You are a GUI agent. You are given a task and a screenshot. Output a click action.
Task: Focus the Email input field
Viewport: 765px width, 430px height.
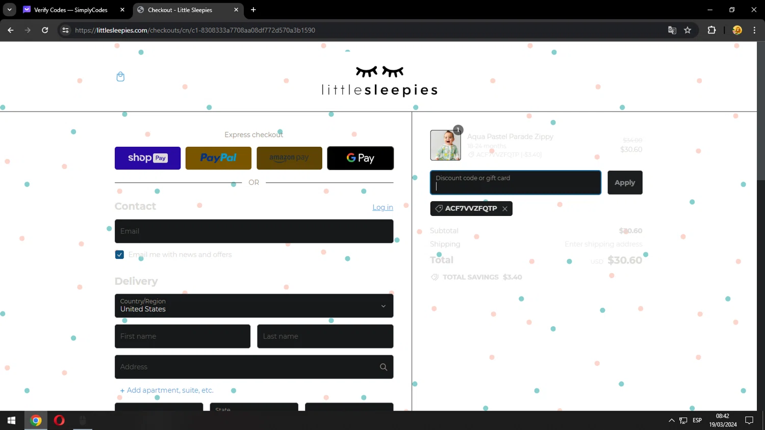coord(254,231)
